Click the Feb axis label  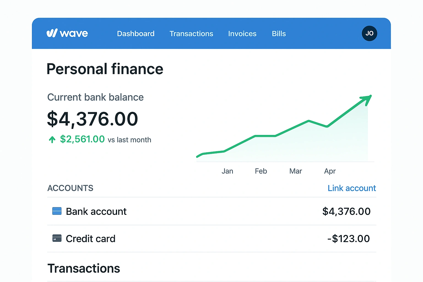pos(261,171)
